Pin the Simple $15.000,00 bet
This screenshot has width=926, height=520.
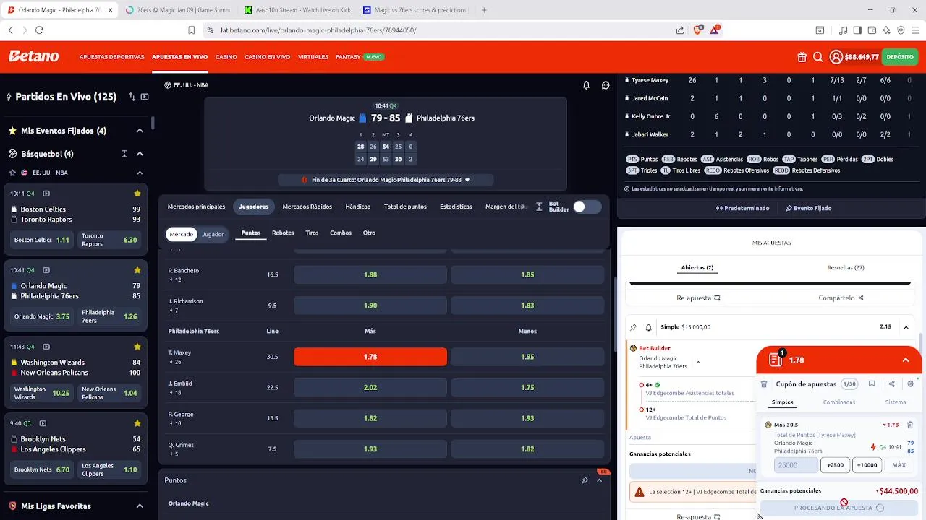[634, 327]
